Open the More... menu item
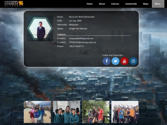The width and height of the screenshot is (167, 125). (158, 4)
